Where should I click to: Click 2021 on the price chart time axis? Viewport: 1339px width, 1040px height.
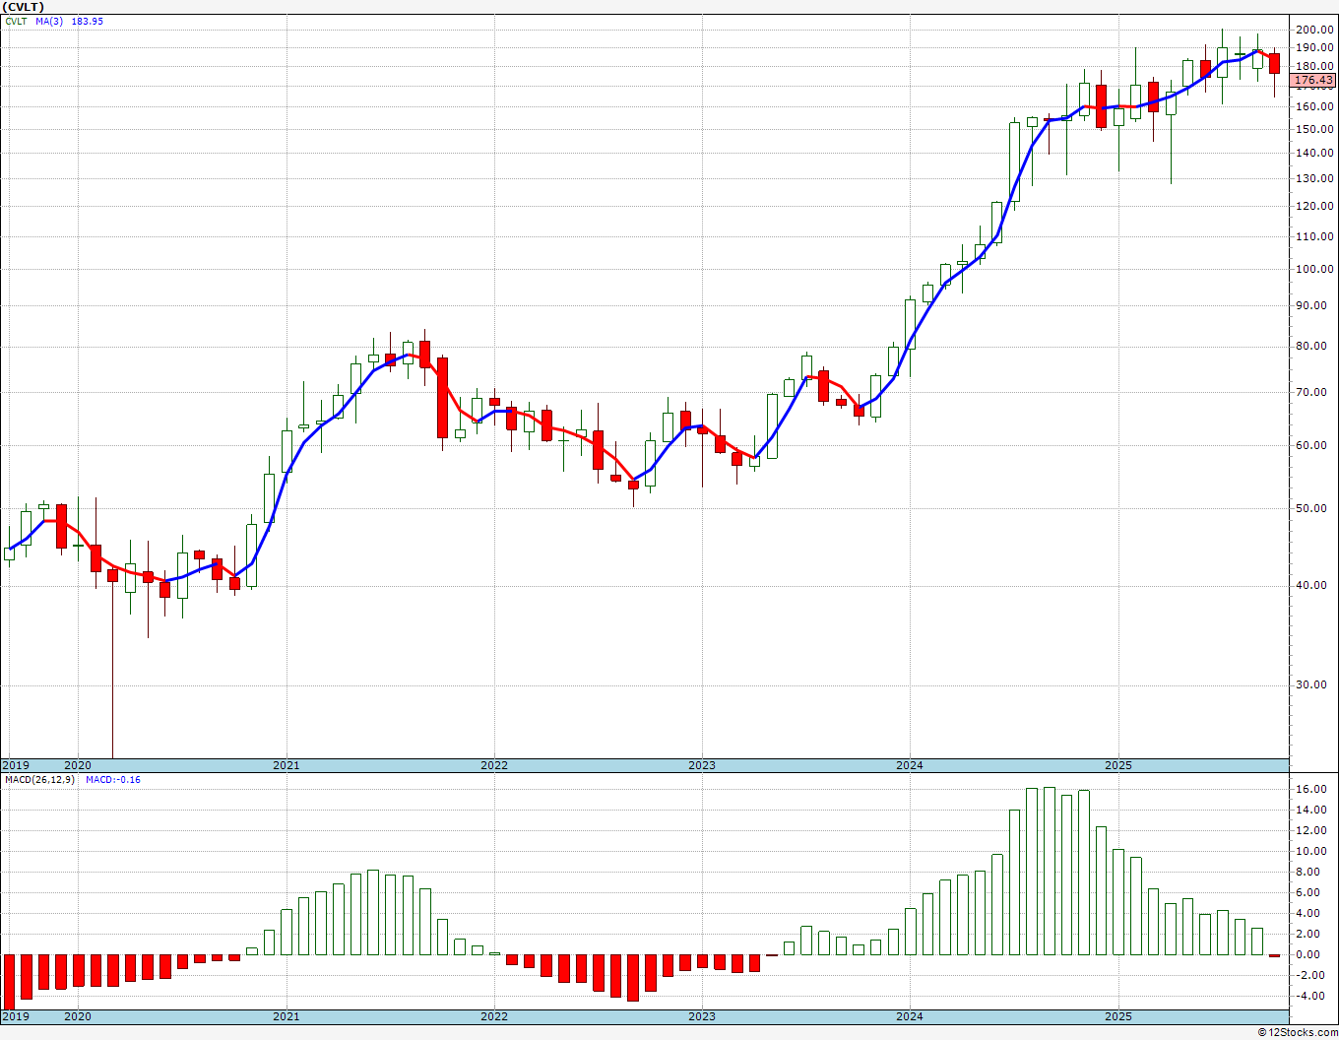286,765
